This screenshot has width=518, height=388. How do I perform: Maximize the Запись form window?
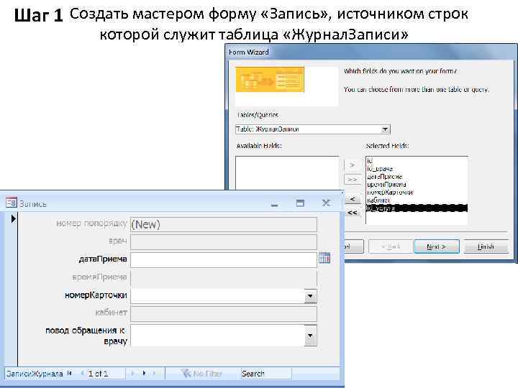[x=300, y=203]
